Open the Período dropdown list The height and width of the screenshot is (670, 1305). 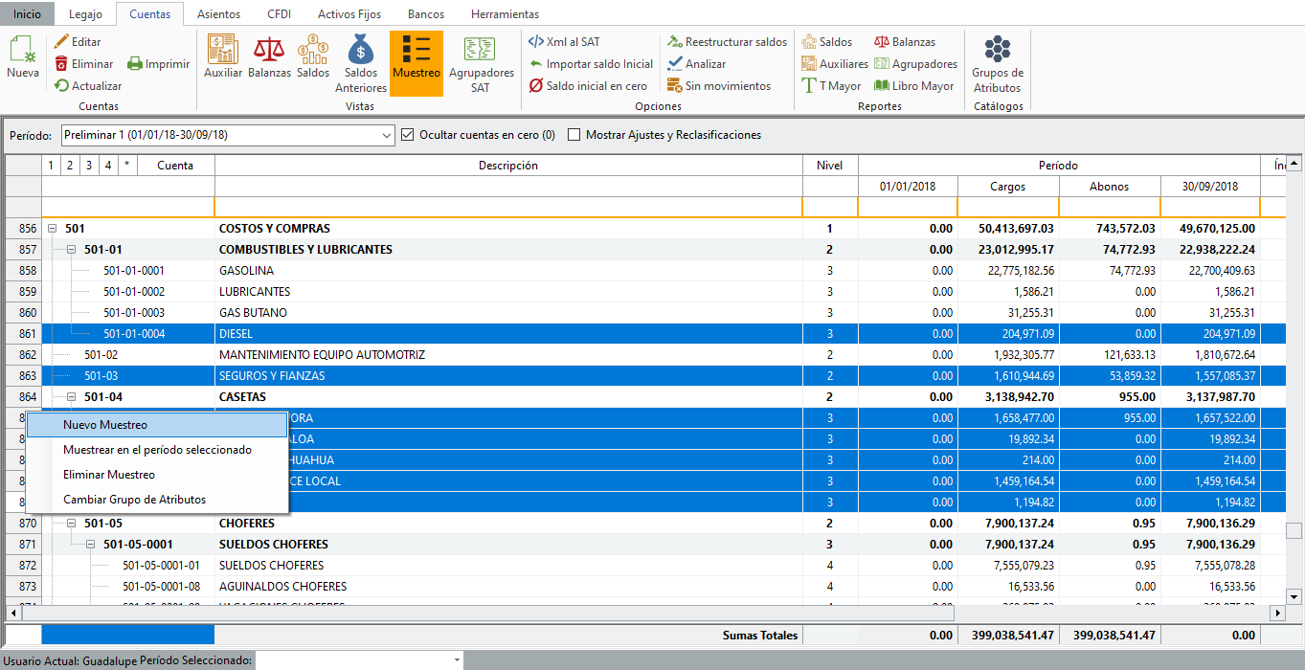tap(386, 135)
